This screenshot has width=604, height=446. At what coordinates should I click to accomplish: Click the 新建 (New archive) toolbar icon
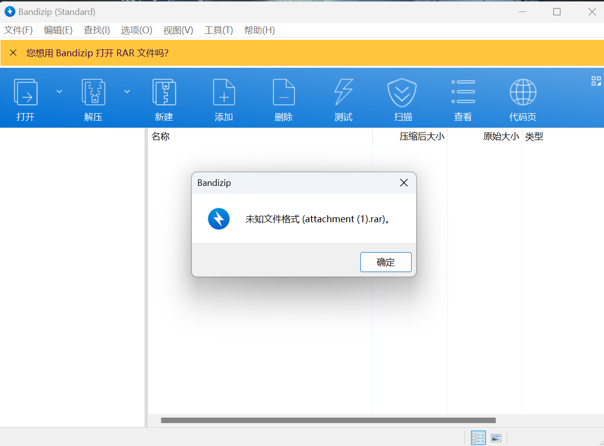point(164,92)
